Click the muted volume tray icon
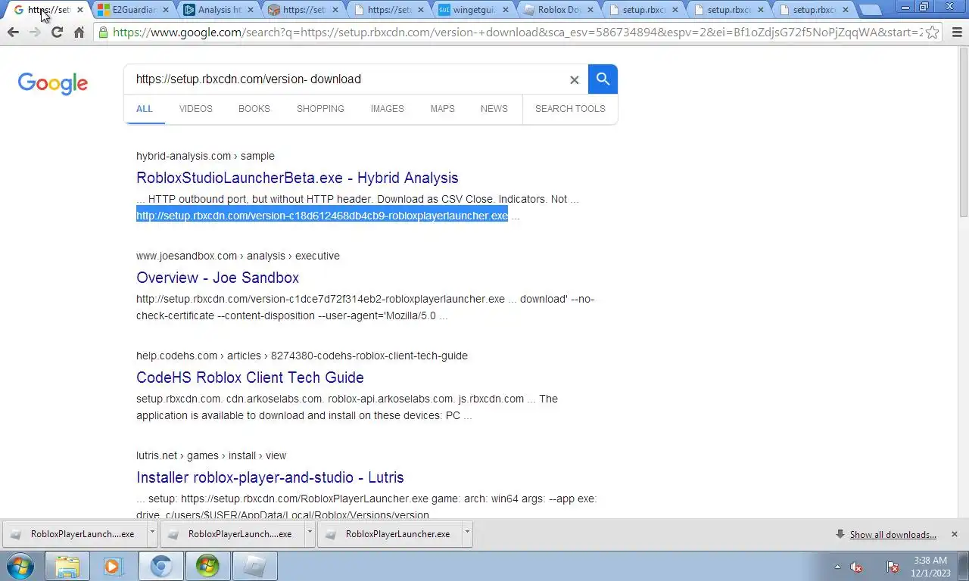 pos(857,567)
